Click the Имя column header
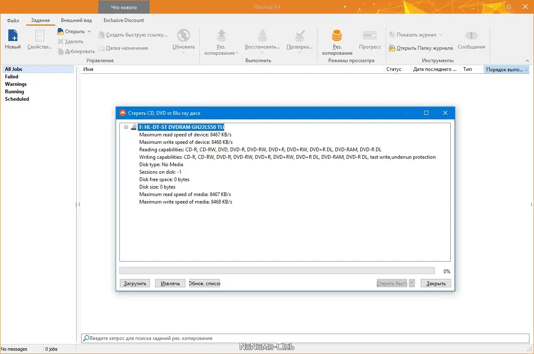Screen dimensions: 534x354 pos(233,69)
